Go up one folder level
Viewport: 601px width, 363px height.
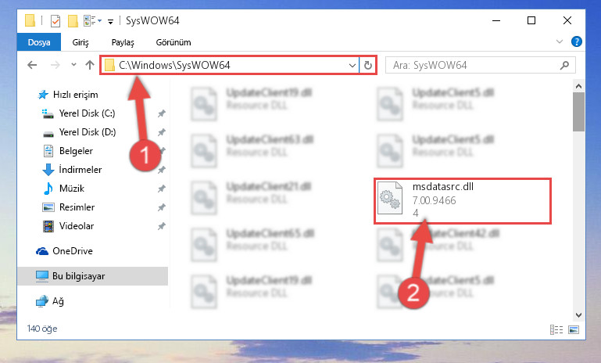click(x=90, y=65)
